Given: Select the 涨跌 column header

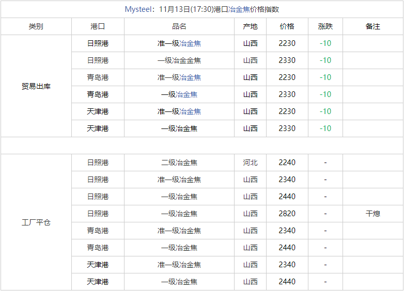Looking at the screenshot, I should pos(325,26).
